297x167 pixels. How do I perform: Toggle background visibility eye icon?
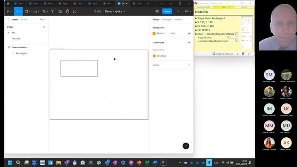tap(189, 33)
